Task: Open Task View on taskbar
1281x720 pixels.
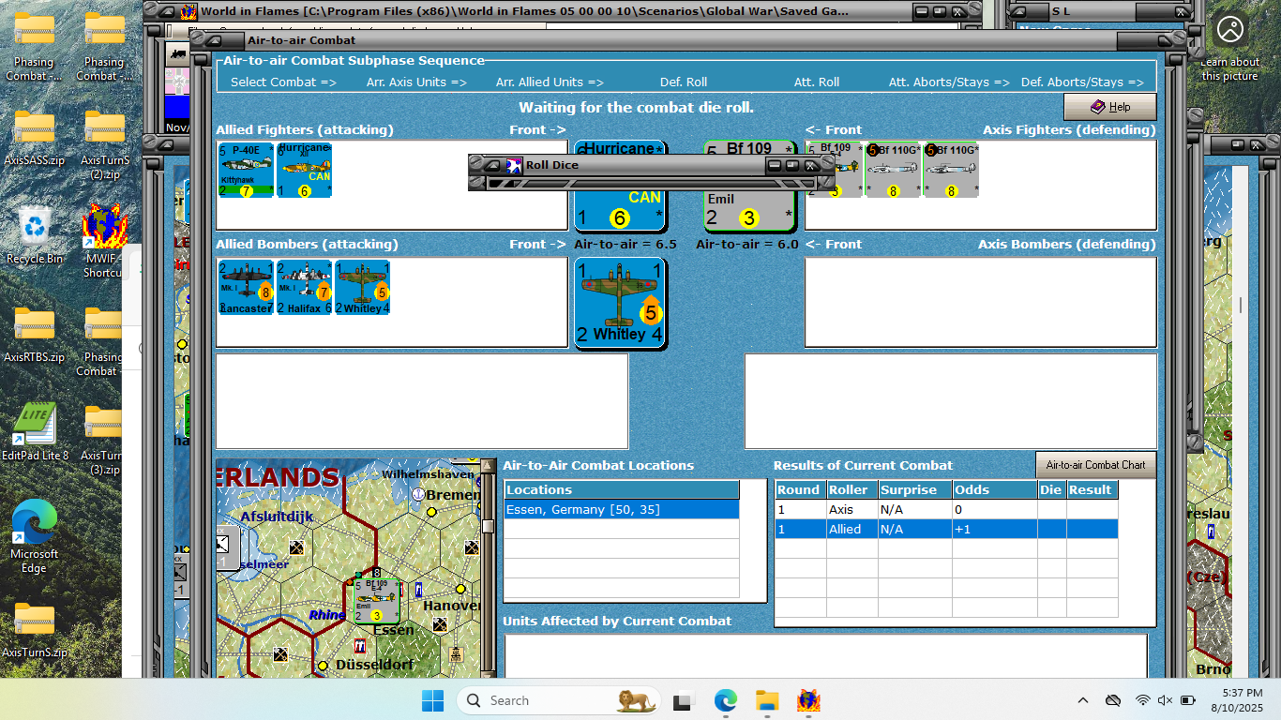Action: click(683, 700)
